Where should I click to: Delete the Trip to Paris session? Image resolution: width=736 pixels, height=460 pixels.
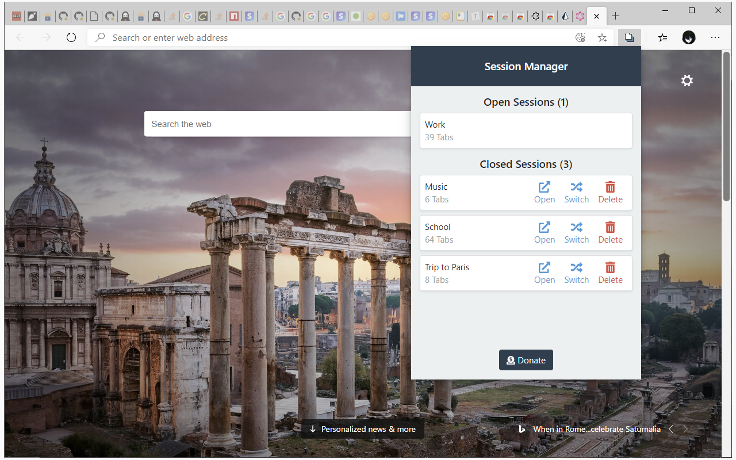click(610, 273)
